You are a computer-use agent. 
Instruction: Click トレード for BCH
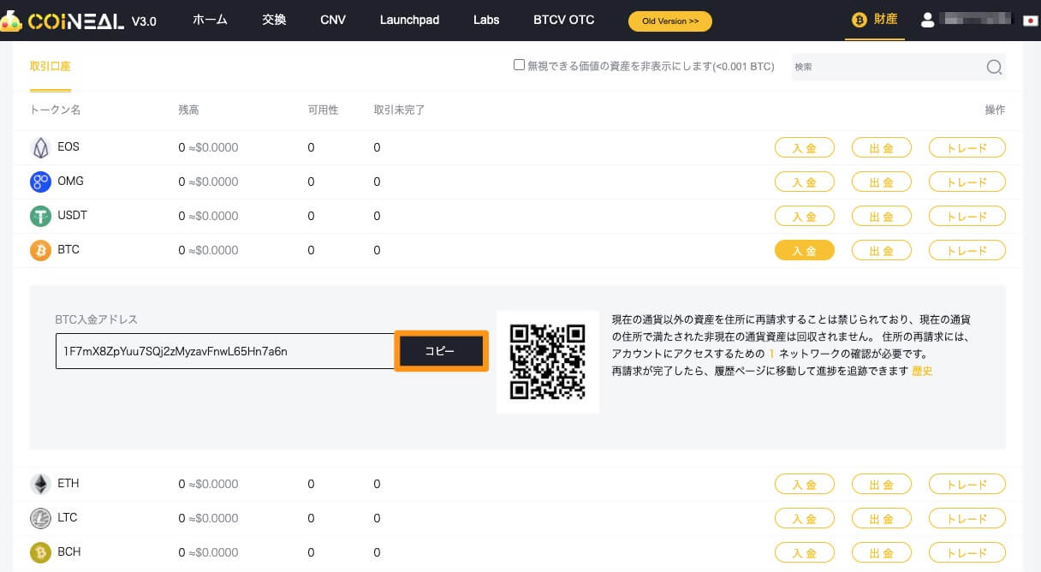click(x=967, y=552)
